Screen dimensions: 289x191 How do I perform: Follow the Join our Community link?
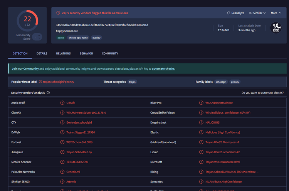click(25, 69)
